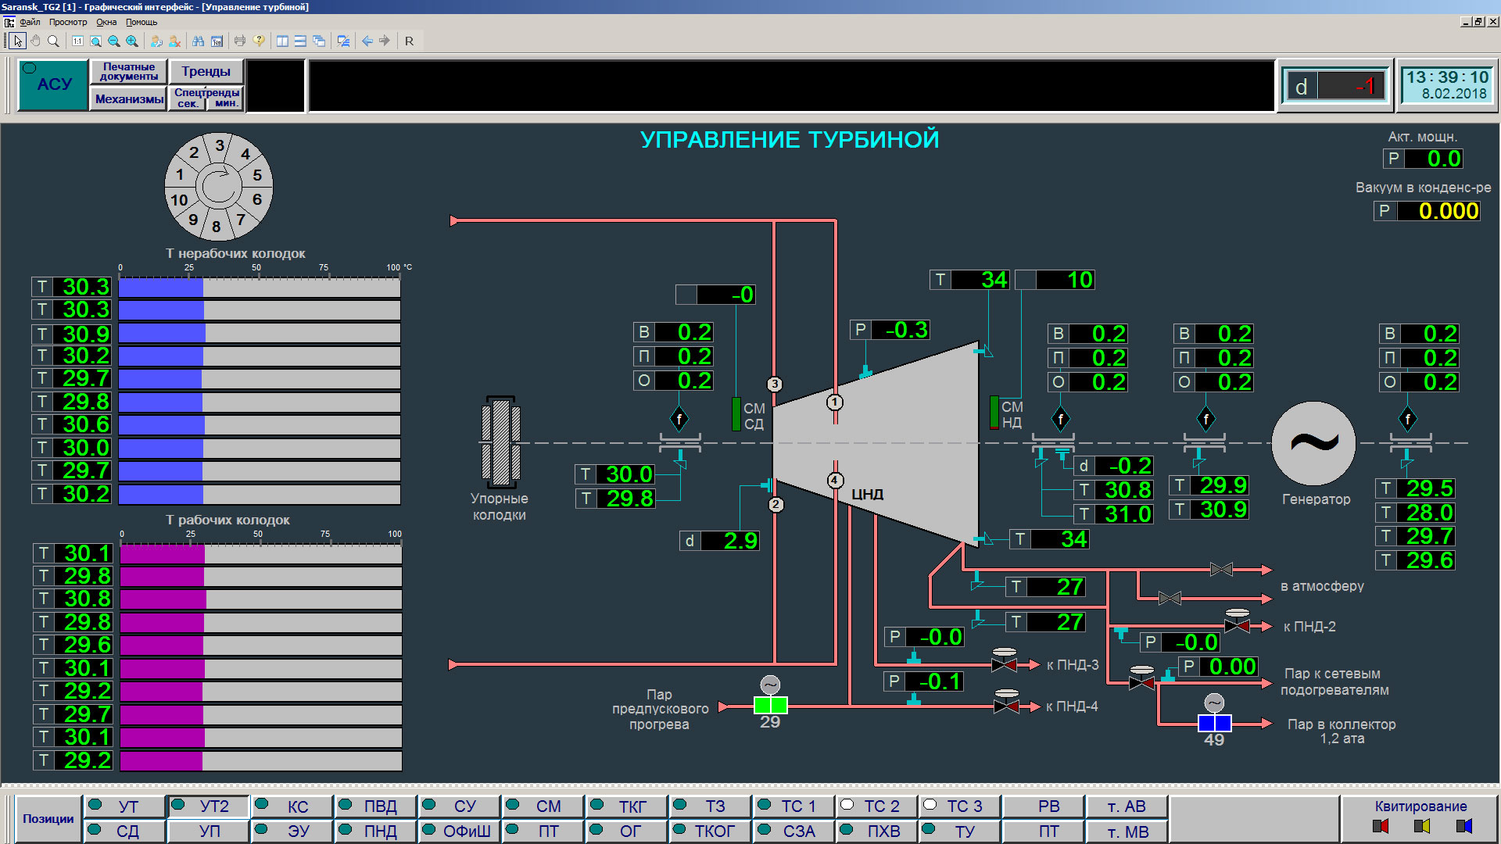
Task: Click the red speaker acknowledge icon
Action: point(1381,826)
